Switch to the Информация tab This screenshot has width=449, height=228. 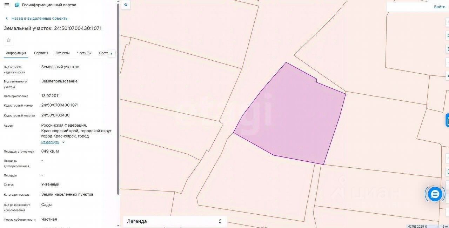click(16, 53)
